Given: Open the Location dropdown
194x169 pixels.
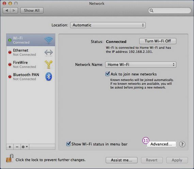Looking at the screenshot, I should click(x=108, y=25).
